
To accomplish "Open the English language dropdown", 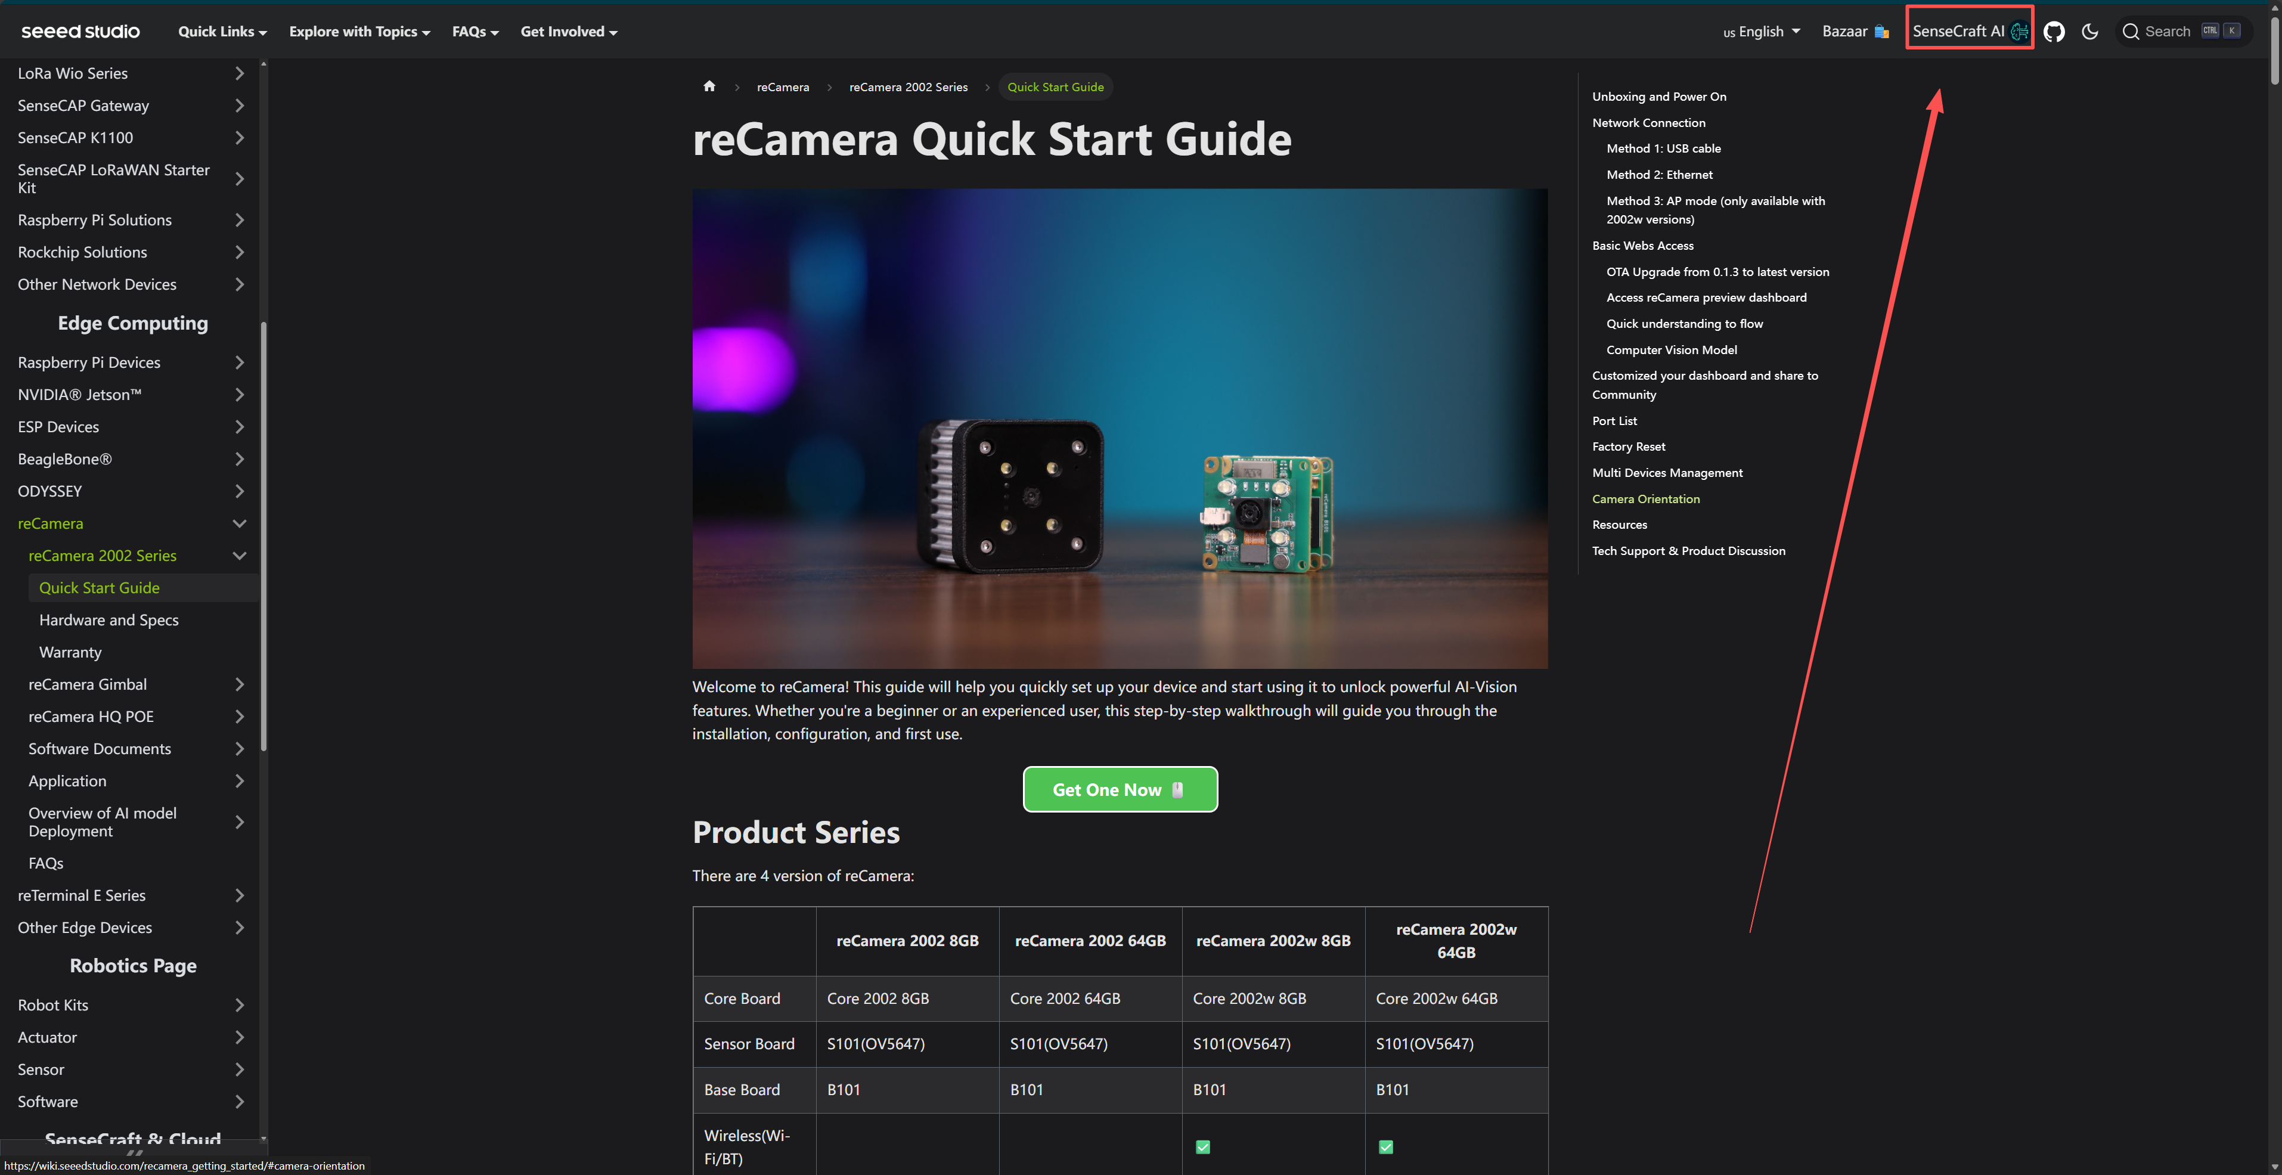I will 1761,32.
